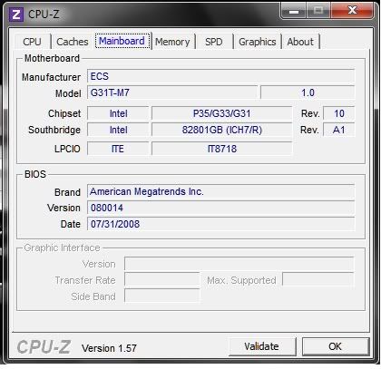The height and width of the screenshot is (369, 381).
Task: Click the OK button
Action: (x=336, y=346)
